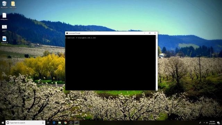This screenshot has height=125, width=222.
Task: Open the Windows Start menu
Action: point(3,123)
